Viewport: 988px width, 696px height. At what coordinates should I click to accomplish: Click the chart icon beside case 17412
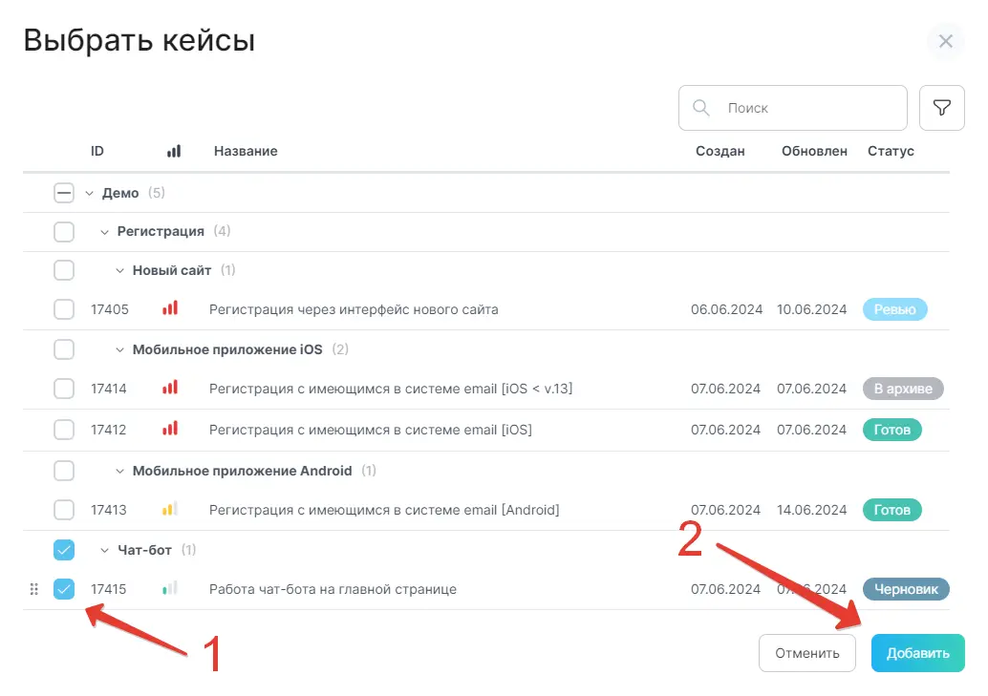170,429
